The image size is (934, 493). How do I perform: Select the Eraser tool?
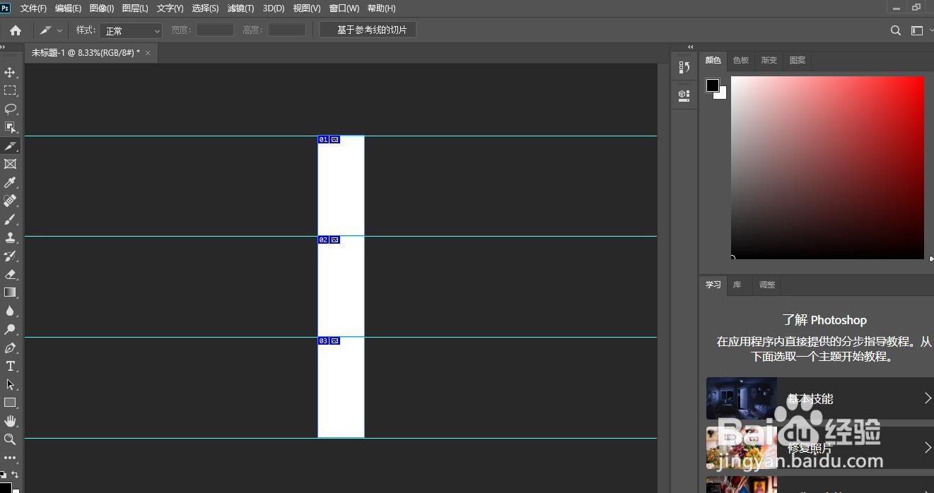pos(10,274)
